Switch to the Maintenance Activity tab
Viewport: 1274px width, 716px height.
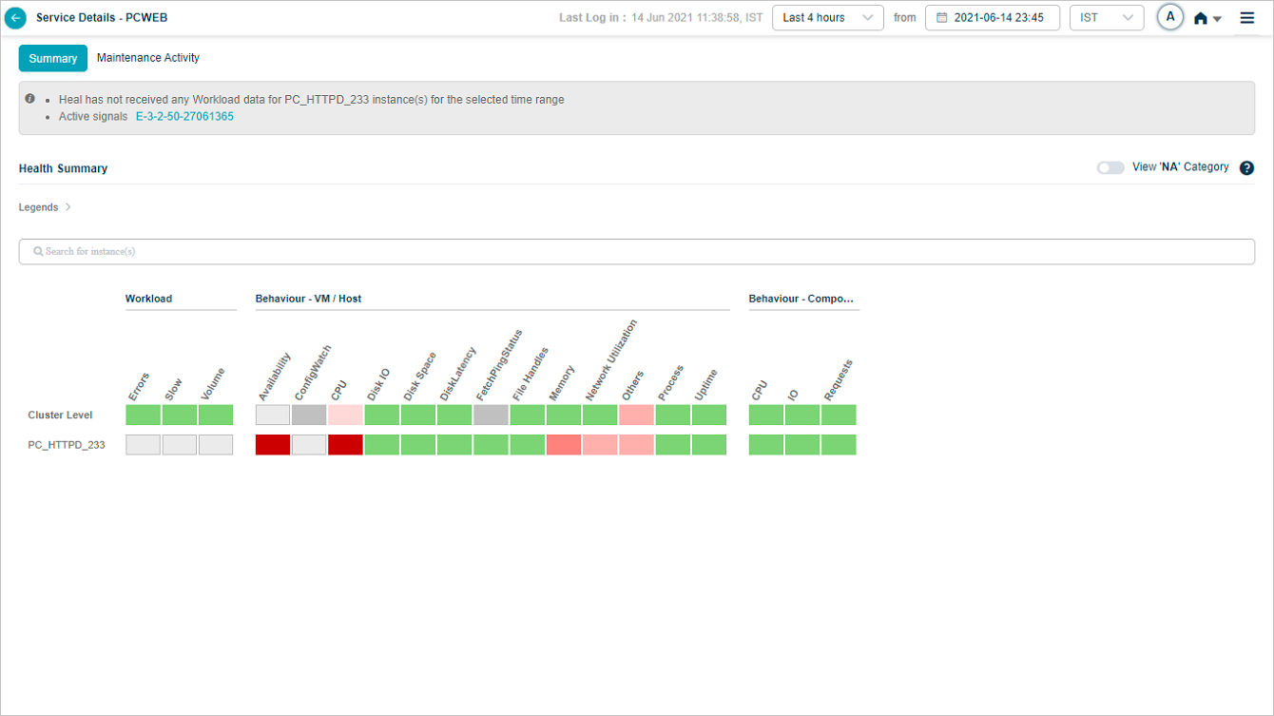[148, 58]
